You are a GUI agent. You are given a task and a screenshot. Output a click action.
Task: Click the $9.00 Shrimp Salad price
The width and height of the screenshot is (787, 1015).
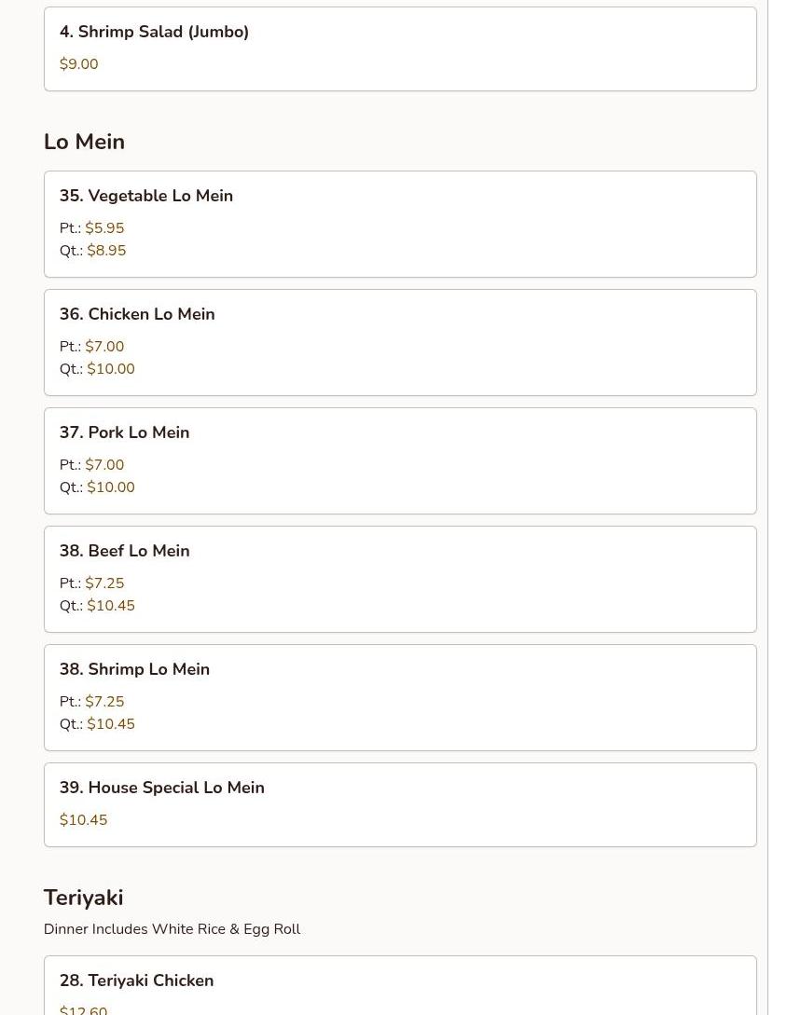pyautogui.click(x=78, y=64)
